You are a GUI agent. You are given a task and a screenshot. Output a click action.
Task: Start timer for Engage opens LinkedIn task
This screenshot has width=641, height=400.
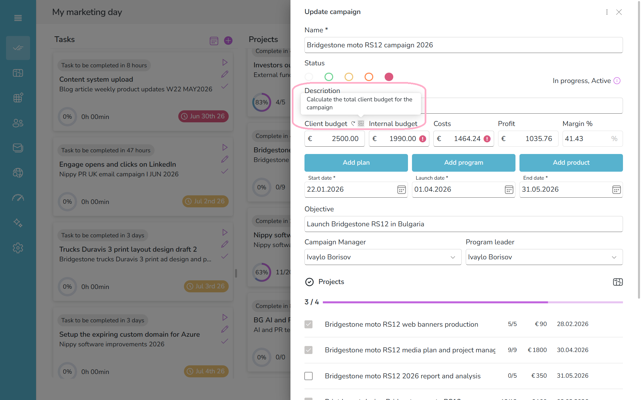(225, 147)
